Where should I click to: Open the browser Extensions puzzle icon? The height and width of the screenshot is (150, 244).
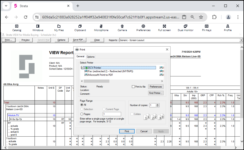pyautogui.click(x=214, y=17)
